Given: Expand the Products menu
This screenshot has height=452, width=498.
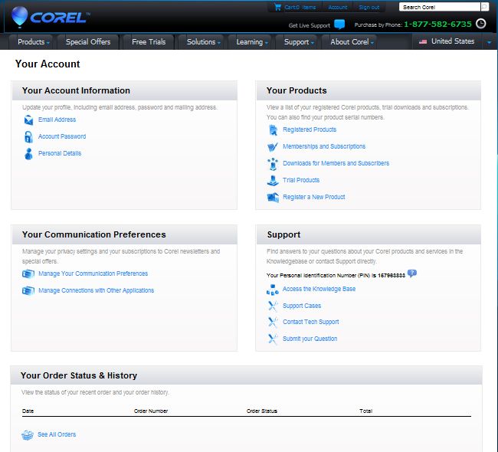Looking at the screenshot, I should click(x=34, y=42).
